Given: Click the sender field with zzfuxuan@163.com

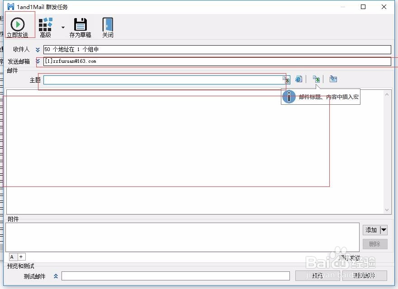Looking at the screenshot, I should 217,61.
